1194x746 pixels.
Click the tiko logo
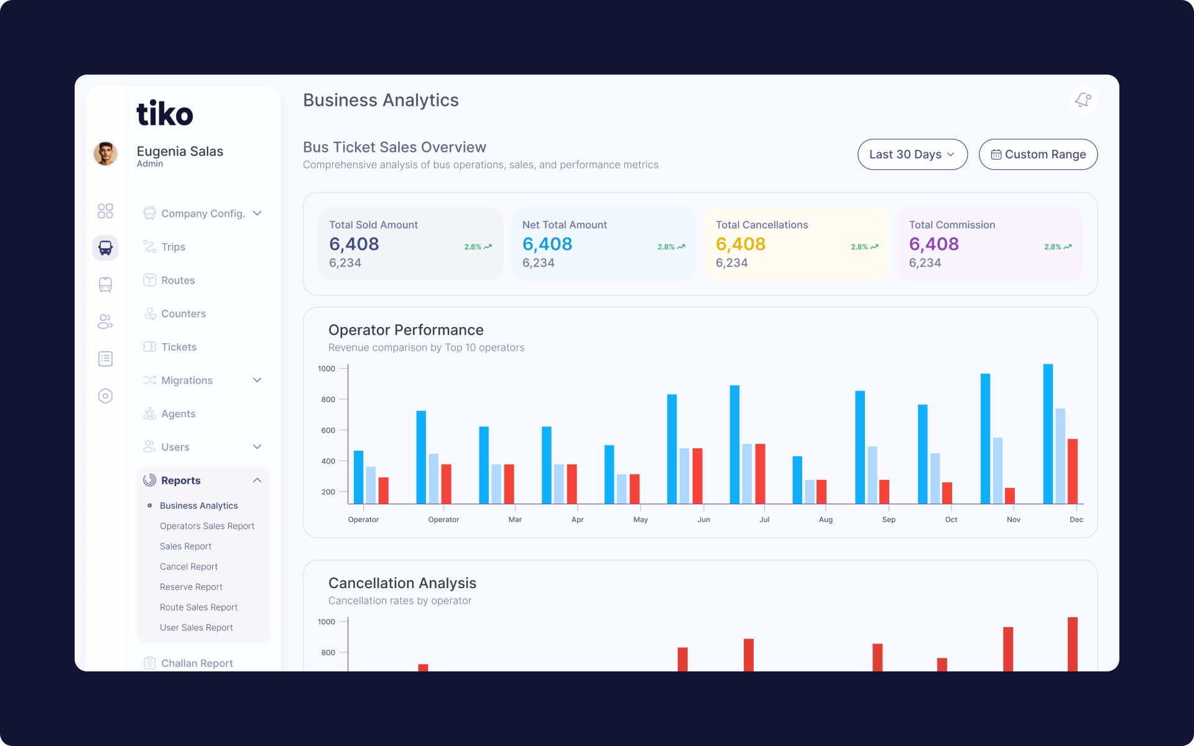(x=165, y=114)
